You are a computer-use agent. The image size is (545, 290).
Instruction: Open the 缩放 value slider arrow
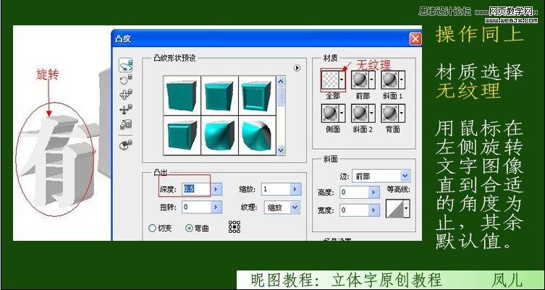click(x=295, y=189)
